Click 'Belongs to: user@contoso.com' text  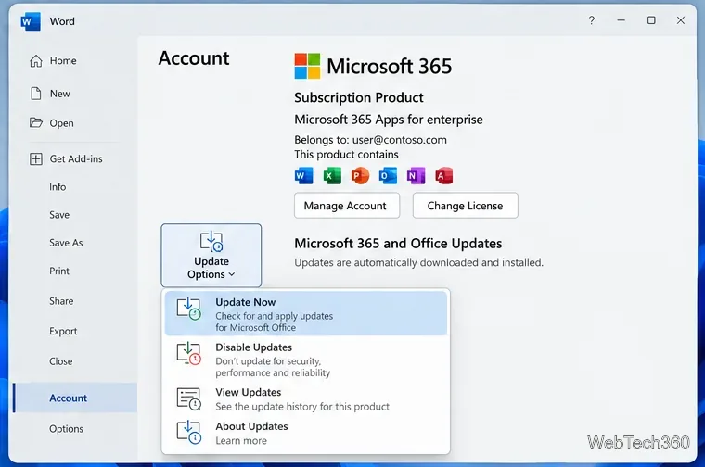(370, 140)
